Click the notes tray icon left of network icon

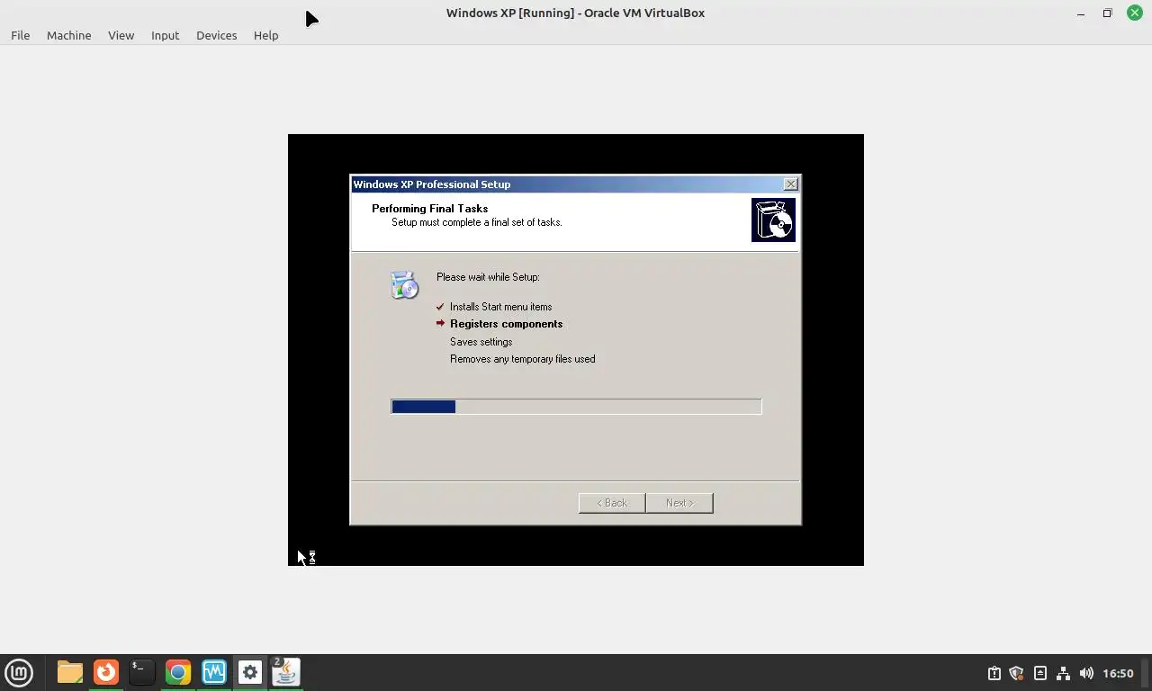click(x=1039, y=673)
